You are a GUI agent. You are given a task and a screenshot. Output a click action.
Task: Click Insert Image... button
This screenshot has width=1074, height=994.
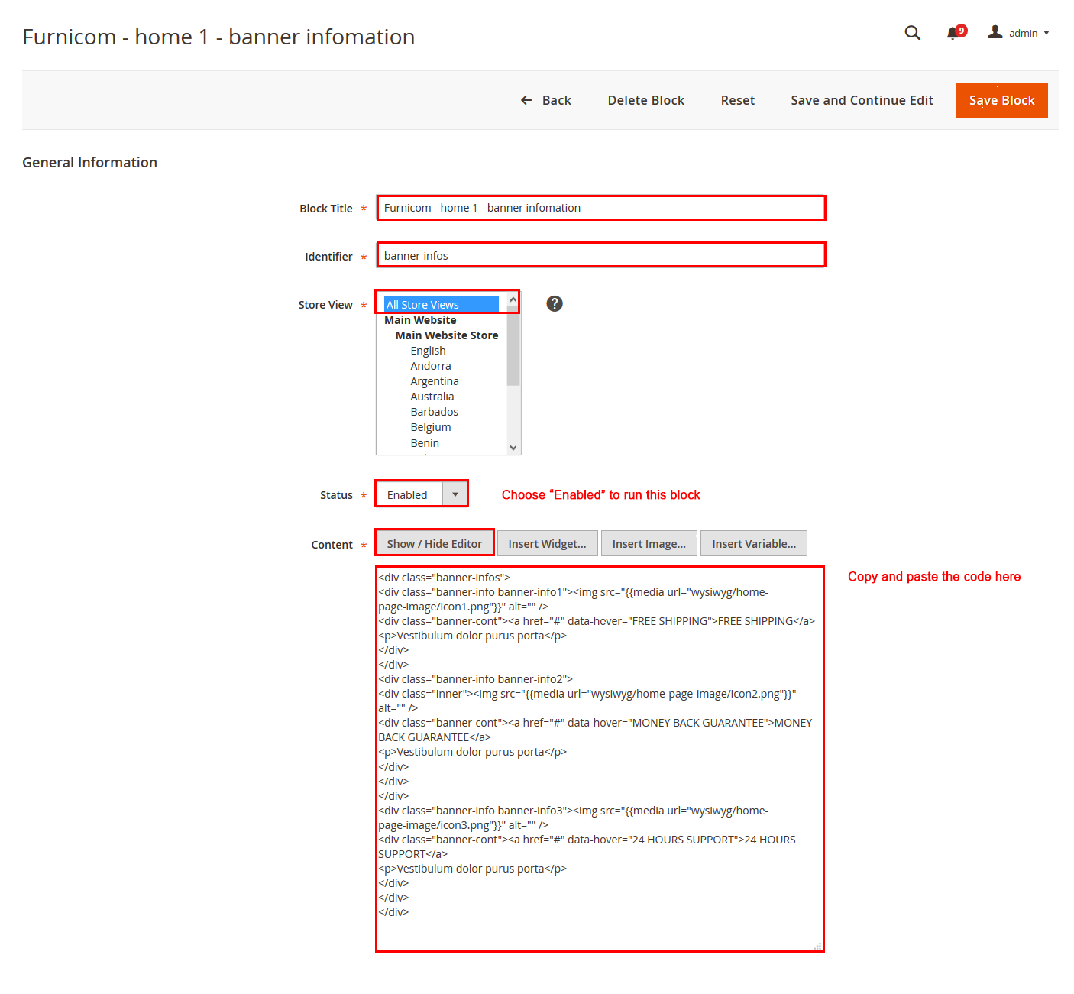(x=649, y=543)
